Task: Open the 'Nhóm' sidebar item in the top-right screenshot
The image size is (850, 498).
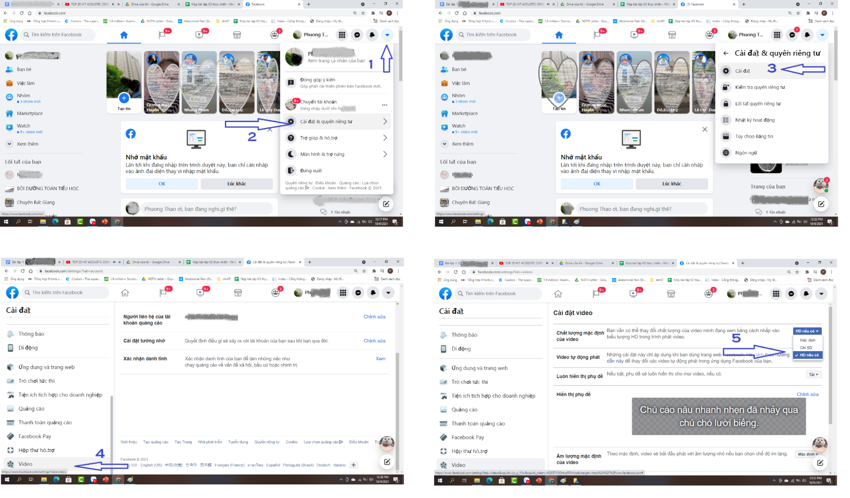Action: 458,98
